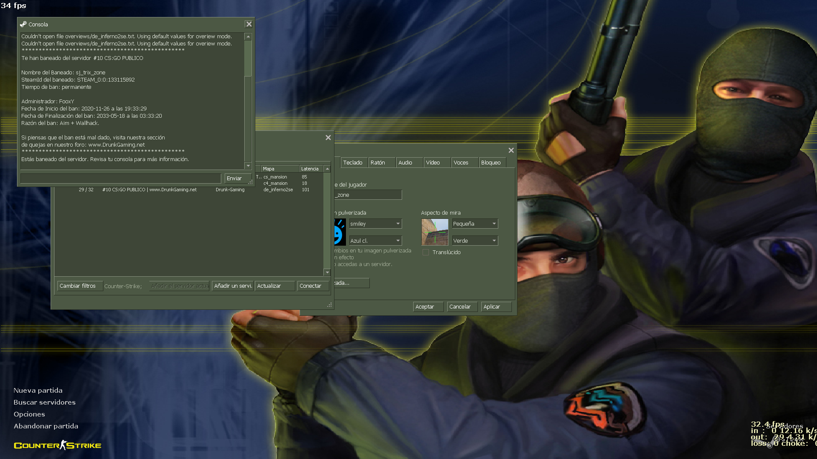Viewport: 817px width, 459px height.
Task: Close the Consola window
Action: [249, 24]
